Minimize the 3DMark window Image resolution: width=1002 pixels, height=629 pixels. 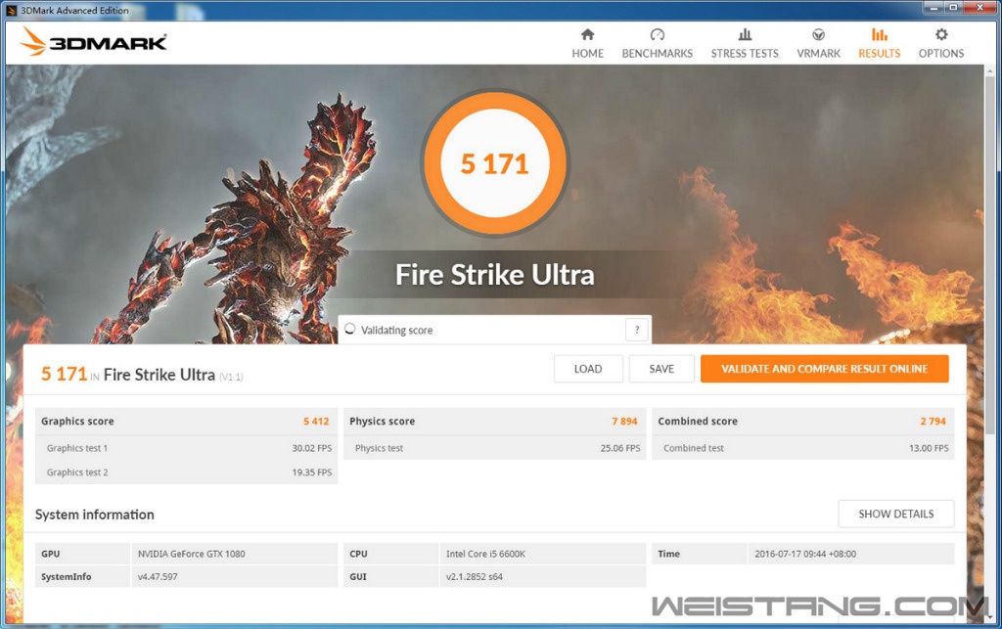[x=934, y=8]
